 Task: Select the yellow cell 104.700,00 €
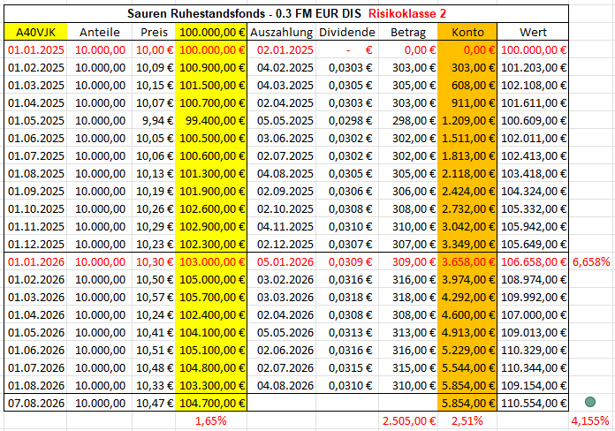211,403
